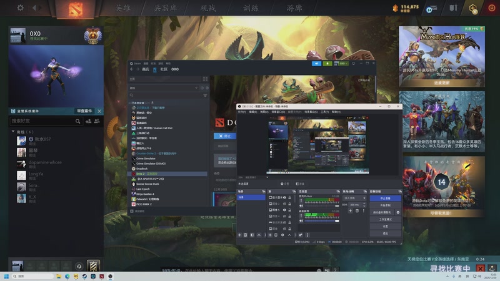Image resolution: width=500 pixels, height=281 pixels.
Task: Toggle lock on 图像 5 source
Action: click(289, 210)
